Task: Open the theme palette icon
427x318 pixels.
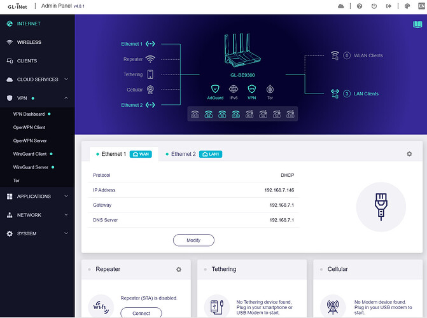Action: (x=407, y=6)
